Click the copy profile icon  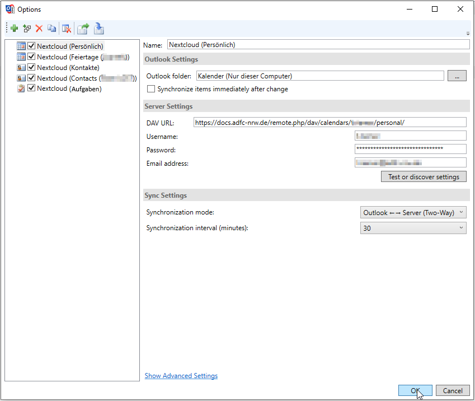[51, 29]
